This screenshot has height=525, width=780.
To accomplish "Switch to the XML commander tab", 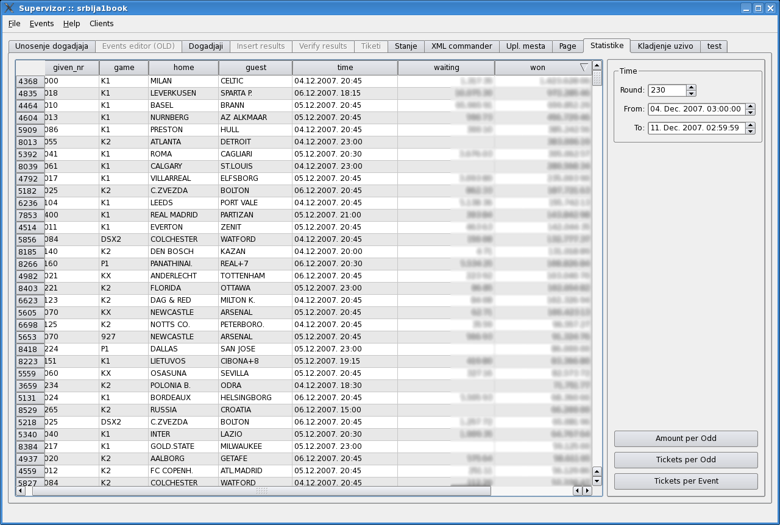I will click(461, 46).
